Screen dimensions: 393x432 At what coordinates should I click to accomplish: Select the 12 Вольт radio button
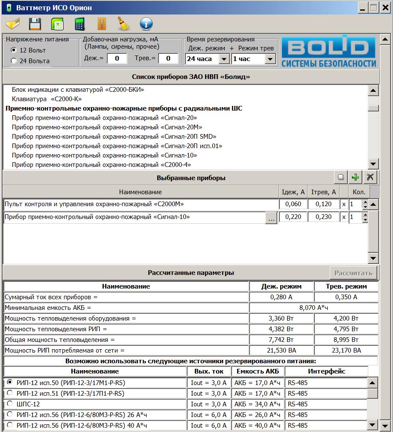[x=14, y=50]
